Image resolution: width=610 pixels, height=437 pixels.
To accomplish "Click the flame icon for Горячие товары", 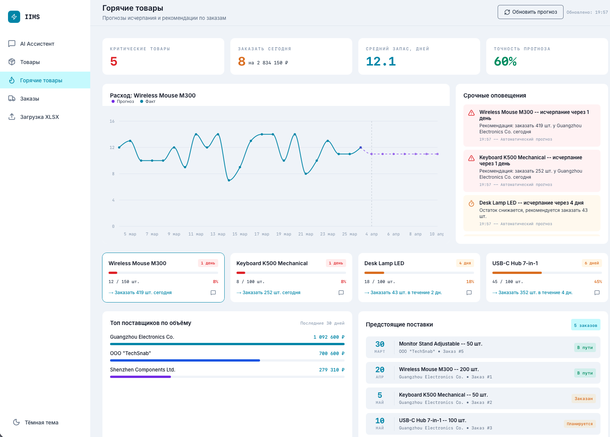I will [12, 80].
